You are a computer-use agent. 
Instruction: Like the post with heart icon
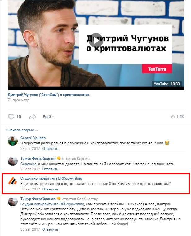click(x=11, y=117)
